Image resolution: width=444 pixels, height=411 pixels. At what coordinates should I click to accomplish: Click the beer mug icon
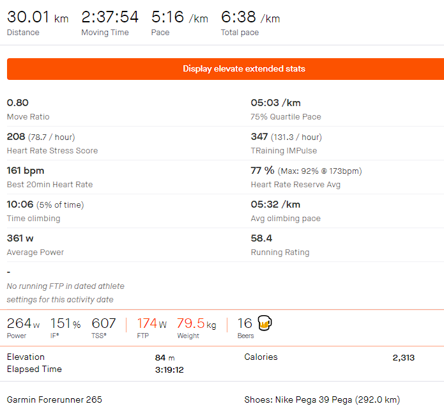click(264, 323)
